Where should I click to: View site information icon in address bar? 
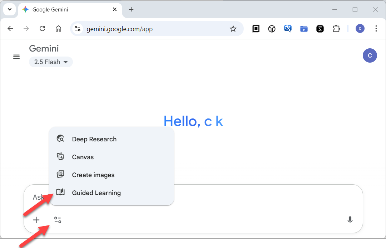78,29
